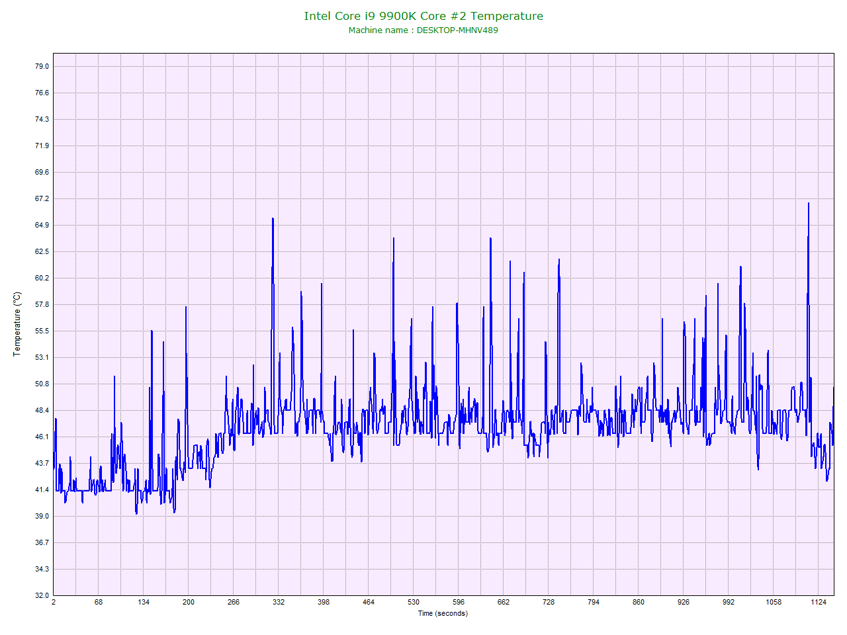Select the time axis tick label 728

coord(549,602)
